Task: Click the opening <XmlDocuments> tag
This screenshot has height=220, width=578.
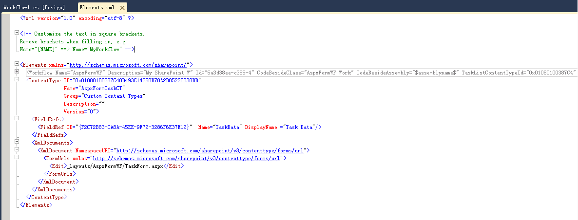Action: point(52,143)
